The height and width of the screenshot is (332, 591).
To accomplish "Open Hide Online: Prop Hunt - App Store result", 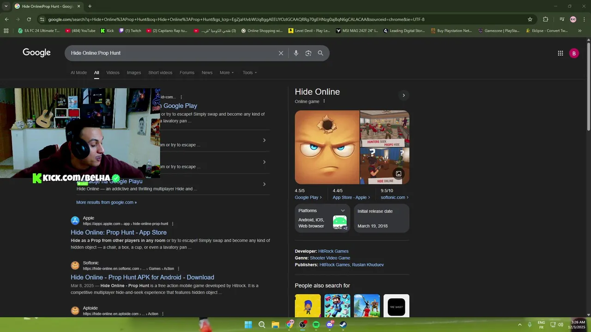I will pos(119,232).
